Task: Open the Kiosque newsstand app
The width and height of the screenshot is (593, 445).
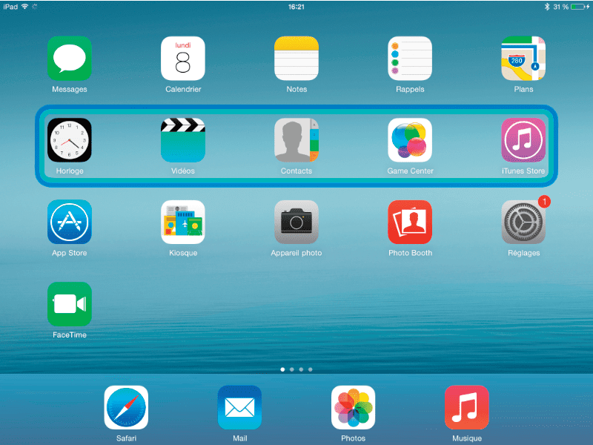Action: (183, 222)
